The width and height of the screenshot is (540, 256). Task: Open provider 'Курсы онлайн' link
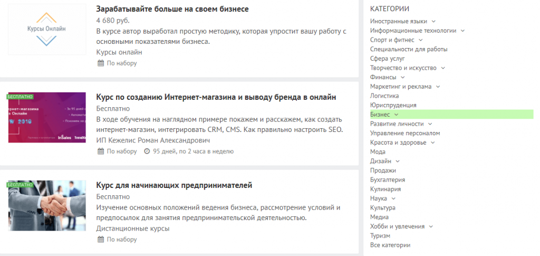[119, 52]
